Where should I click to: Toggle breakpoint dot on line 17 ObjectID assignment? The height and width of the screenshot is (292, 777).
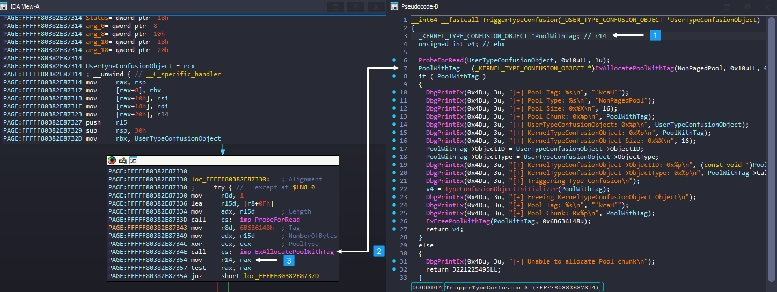(394, 149)
